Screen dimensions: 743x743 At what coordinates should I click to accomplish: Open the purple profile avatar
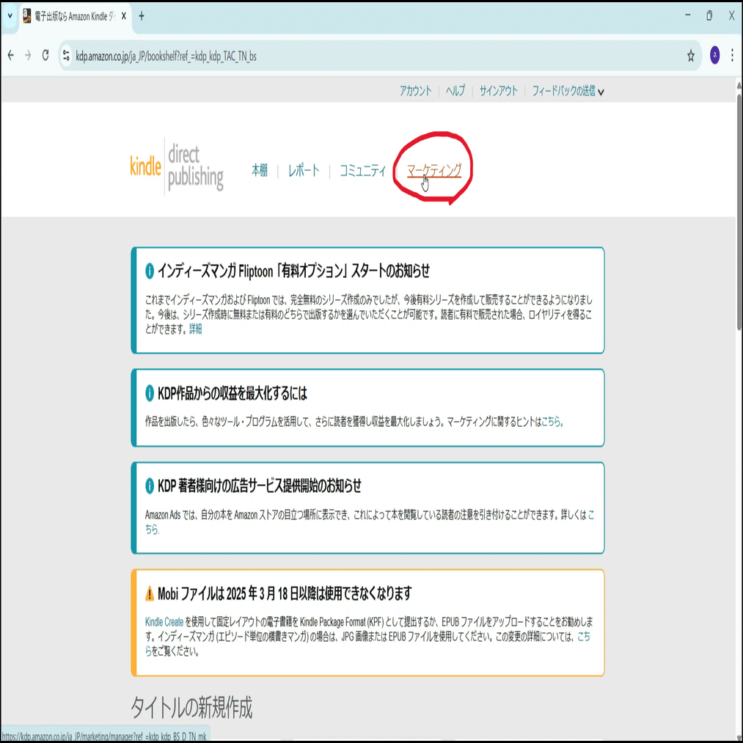(x=714, y=56)
